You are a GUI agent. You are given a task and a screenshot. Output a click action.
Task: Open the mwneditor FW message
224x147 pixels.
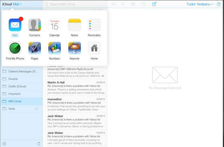click(x=75, y=104)
